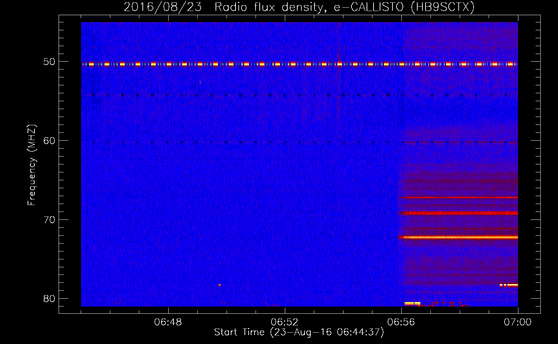This screenshot has height=344, width=558.
Task: Click the 70 frequency tick label
Action: [x=49, y=220]
